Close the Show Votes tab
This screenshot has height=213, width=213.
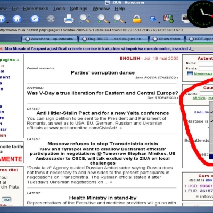pyautogui.click(x=155, y=39)
